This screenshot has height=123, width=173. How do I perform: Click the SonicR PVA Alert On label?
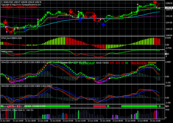point(17,110)
